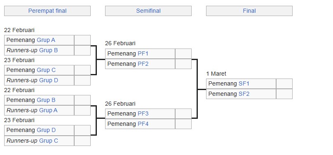This screenshot has width=333, height=155.
Task: Click Grup A link in Pemenang row
Action: [x=46, y=40]
